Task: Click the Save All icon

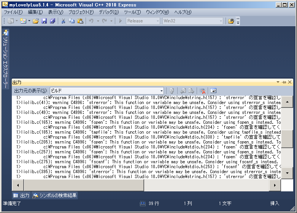Action: [x=52, y=21]
